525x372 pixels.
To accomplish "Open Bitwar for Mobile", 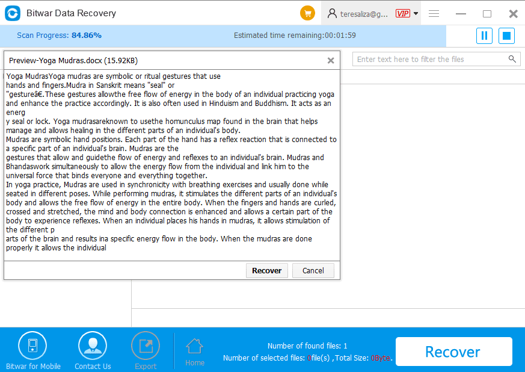I will (33, 350).
